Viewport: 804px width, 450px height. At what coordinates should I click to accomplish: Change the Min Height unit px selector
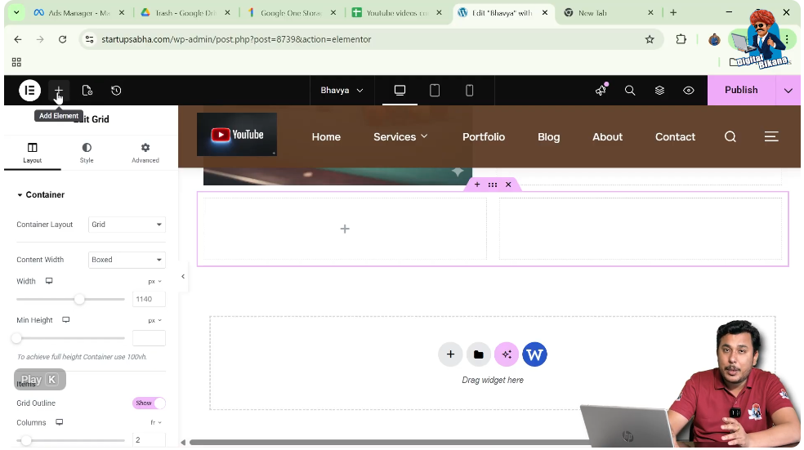tap(154, 320)
